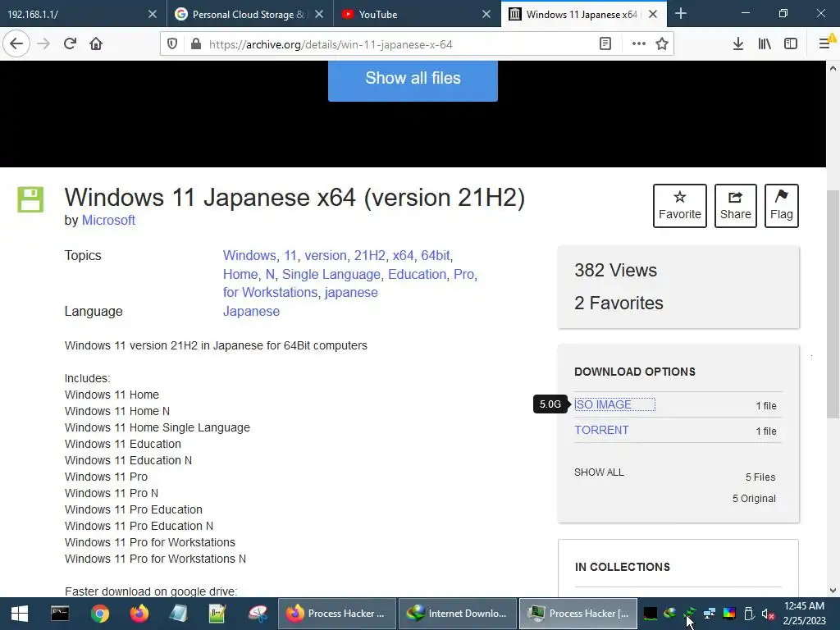This screenshot has width=840, height=630.
Task: Click the network tray icon
Action: [710, 614]
